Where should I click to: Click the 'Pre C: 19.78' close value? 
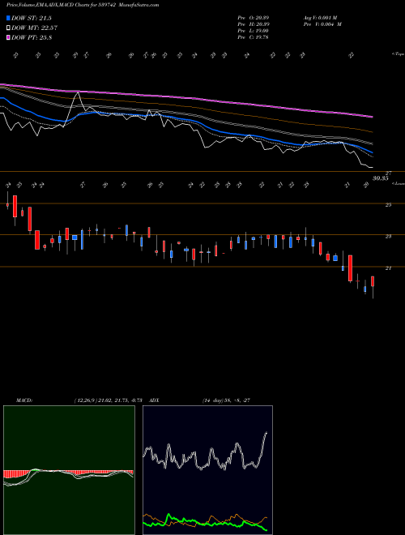(253, 36)
